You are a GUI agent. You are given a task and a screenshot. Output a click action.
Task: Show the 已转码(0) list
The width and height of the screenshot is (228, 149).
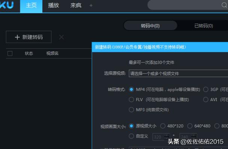[x=204, y=26]
